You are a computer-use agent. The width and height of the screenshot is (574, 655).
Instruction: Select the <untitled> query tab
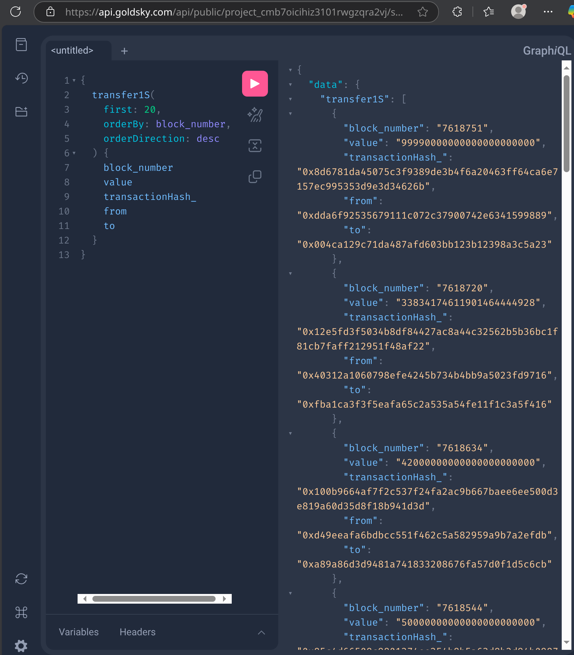[x=72, y=50]
